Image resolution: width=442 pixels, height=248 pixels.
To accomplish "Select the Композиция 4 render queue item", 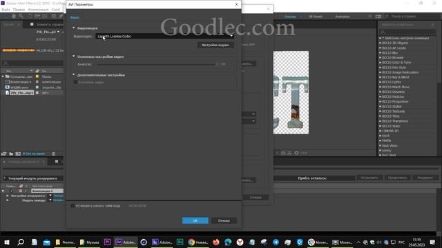I will pyautogui.click(x=47, y=191).
